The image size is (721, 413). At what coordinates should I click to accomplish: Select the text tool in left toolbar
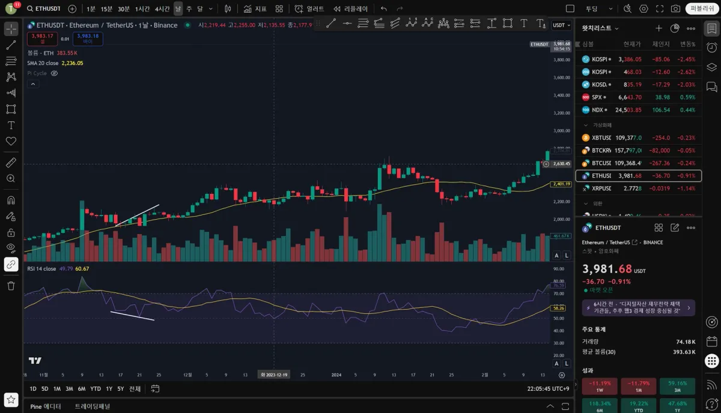tap(11, 125)
